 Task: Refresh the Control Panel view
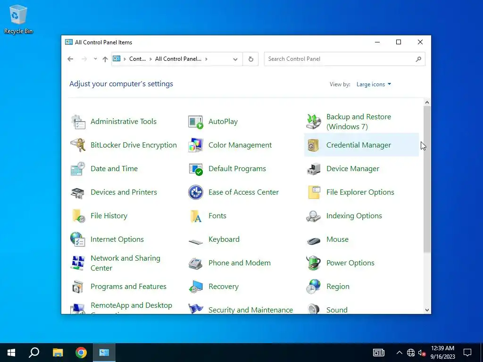click(251, 59)
